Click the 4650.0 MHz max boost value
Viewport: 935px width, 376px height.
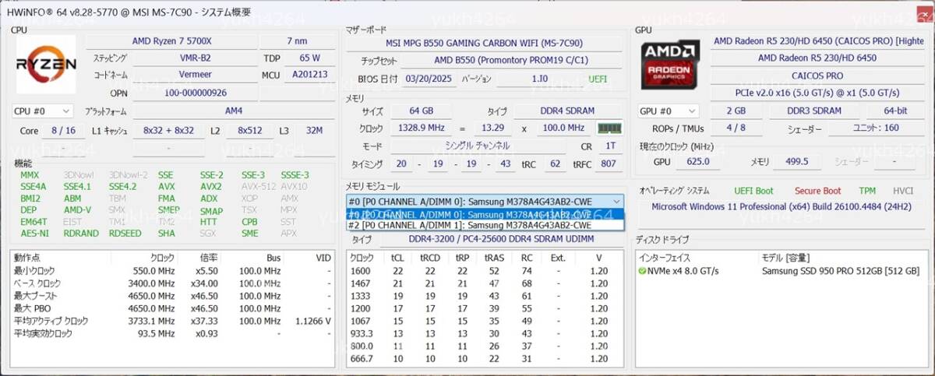pyautogui.click(x=152, y=297)
